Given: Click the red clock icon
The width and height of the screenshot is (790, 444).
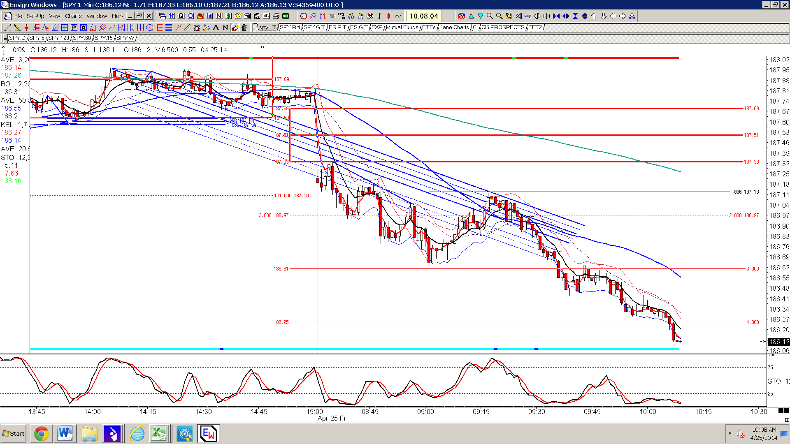Looking at the screenshot, I should [304, 16].
